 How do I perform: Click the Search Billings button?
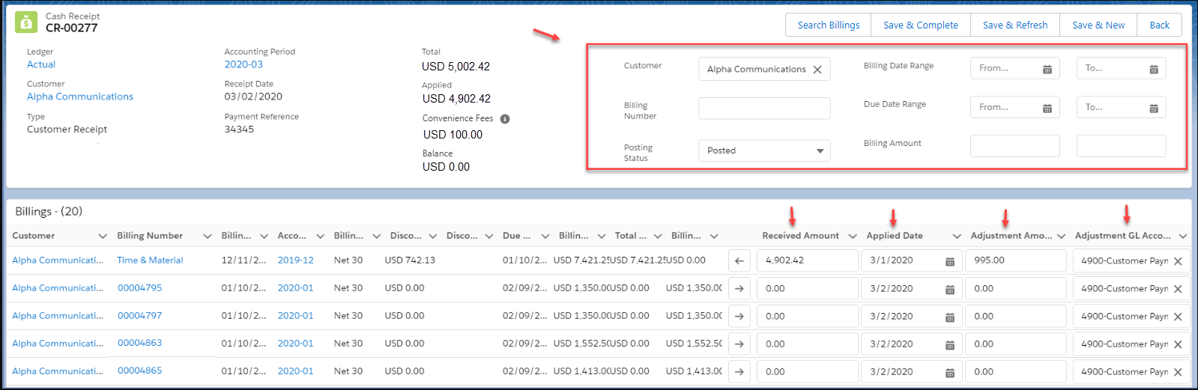point(828,25)
